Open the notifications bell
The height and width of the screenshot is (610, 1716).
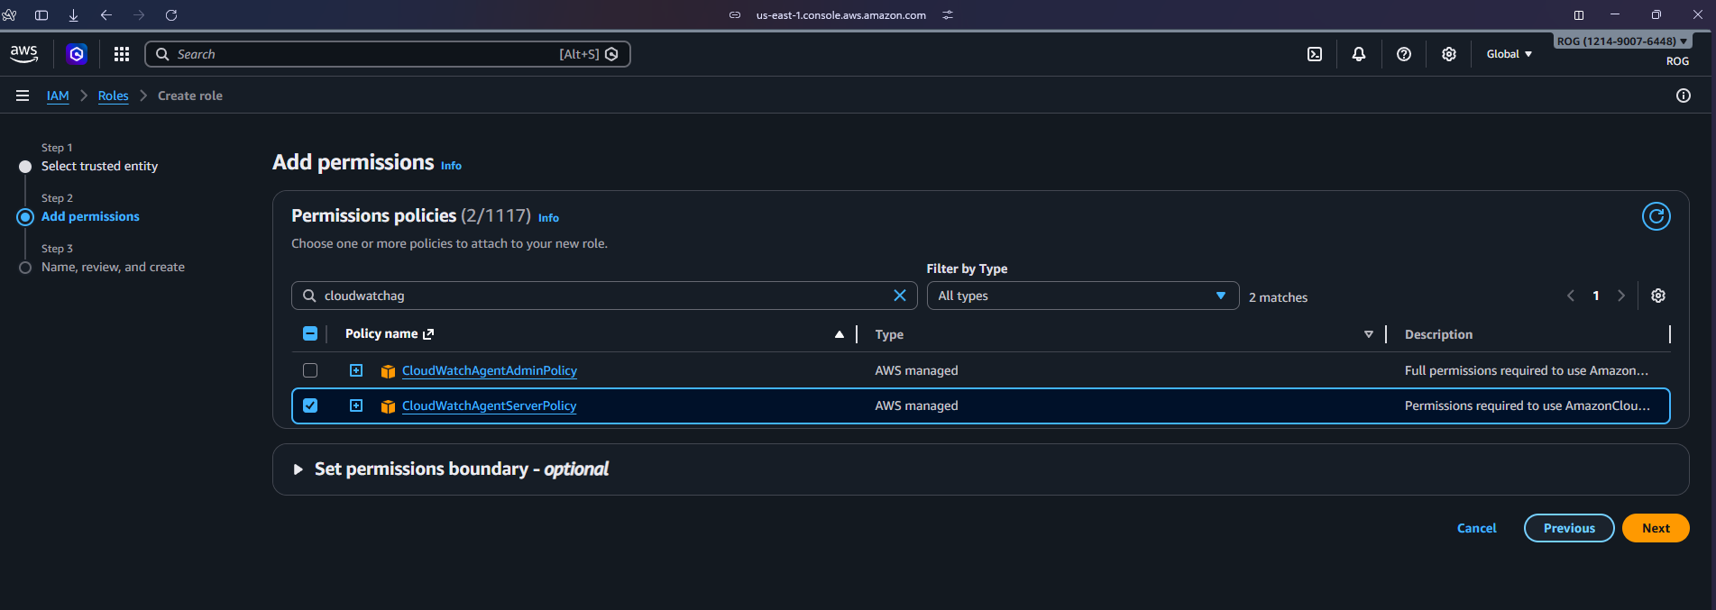coord(1359,54)
